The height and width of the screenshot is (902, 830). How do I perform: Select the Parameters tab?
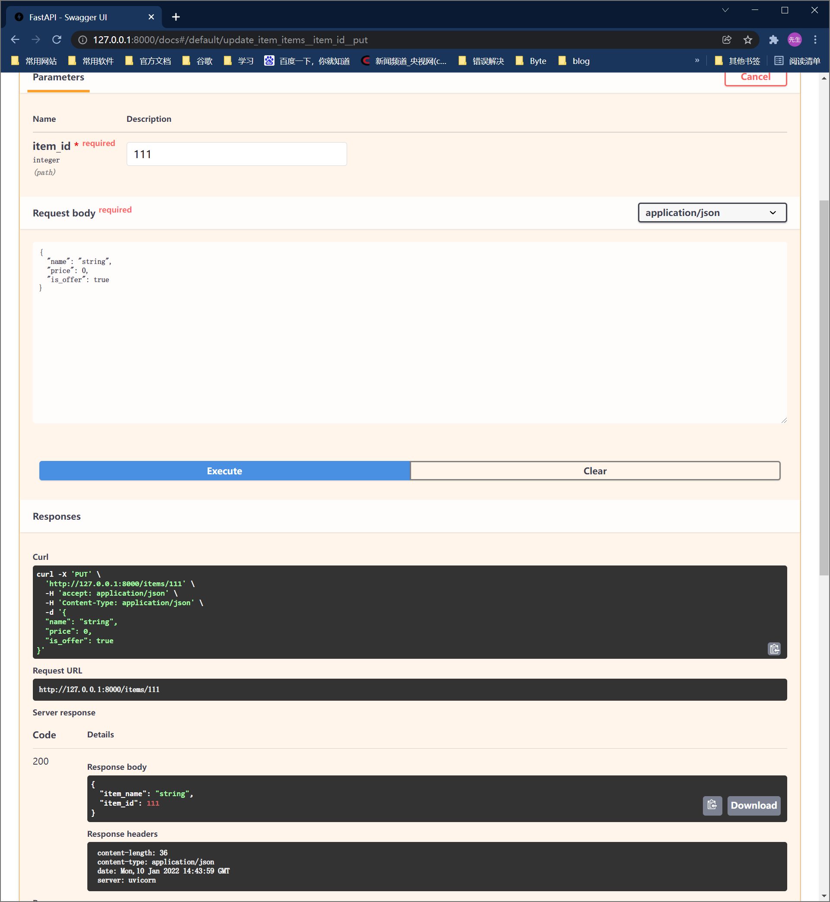pos(58,78)
